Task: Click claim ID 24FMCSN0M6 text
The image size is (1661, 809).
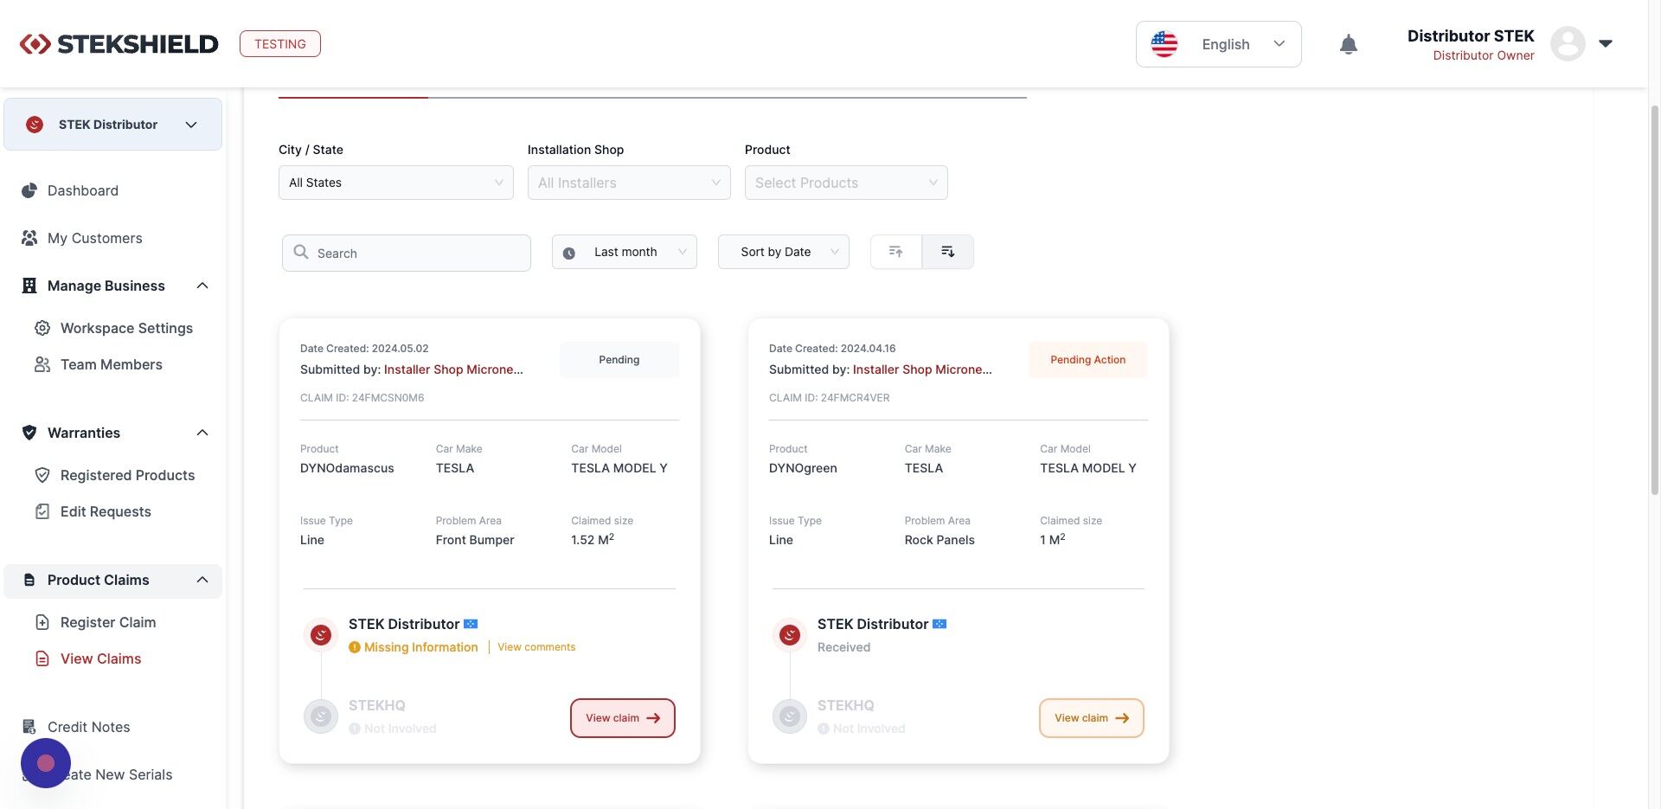Action: click(362, 398)
